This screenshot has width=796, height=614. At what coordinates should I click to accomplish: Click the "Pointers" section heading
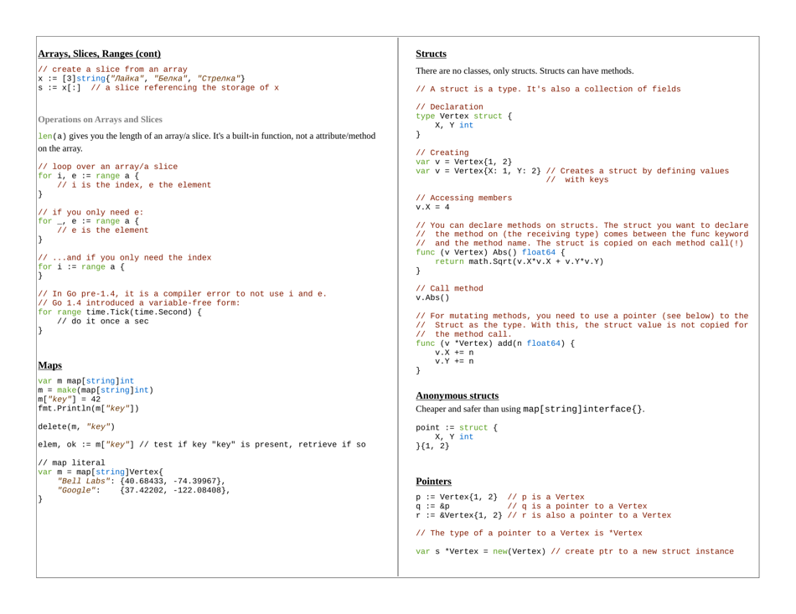tap(433, 482)
